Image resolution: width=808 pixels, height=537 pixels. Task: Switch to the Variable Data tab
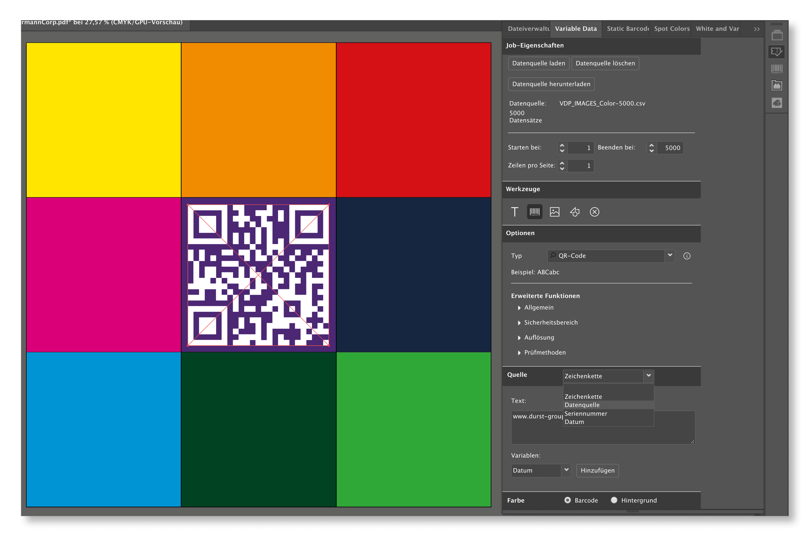576,29
